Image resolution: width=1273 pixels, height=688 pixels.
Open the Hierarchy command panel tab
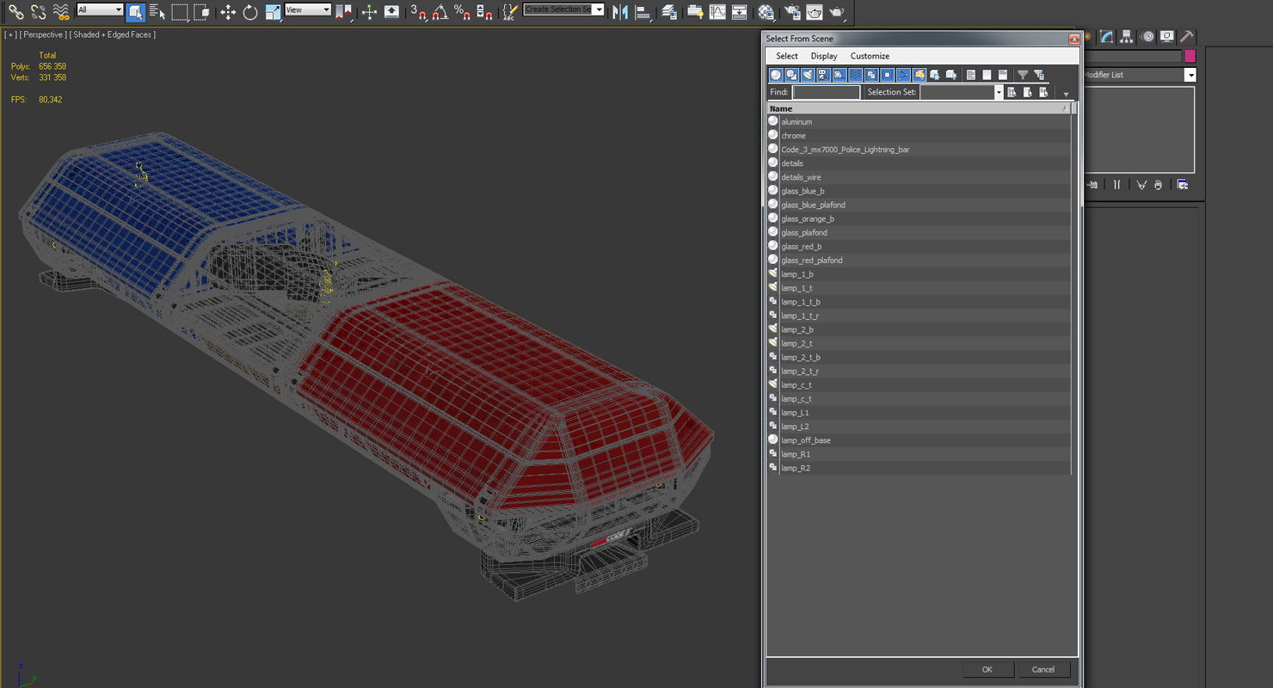coord(1127,36)
